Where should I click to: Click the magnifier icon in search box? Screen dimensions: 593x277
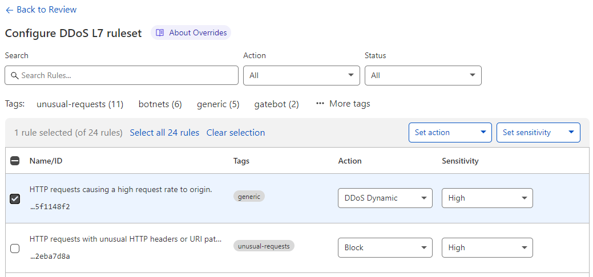click(15, 75)
